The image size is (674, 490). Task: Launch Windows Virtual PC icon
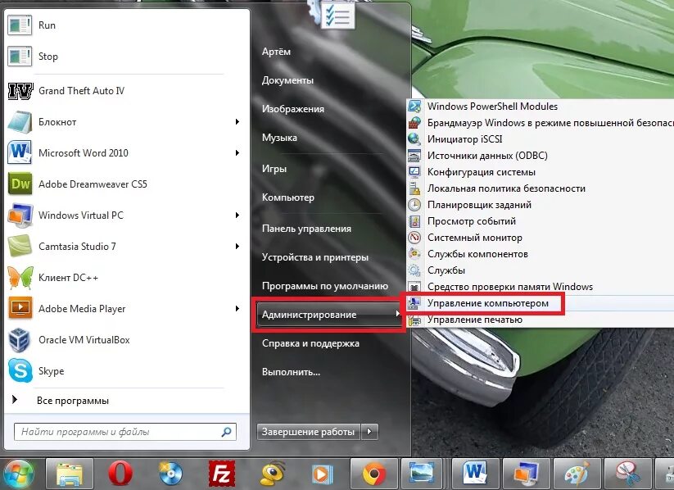20,216
